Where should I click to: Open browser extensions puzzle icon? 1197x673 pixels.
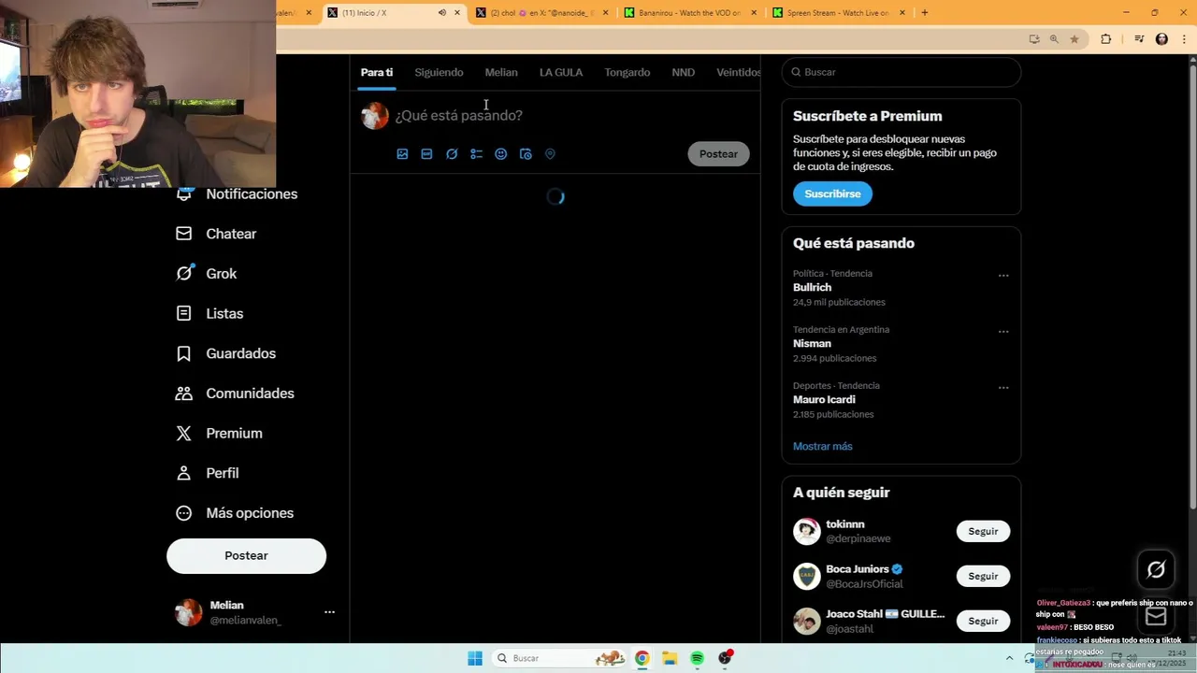pos(1106,39)
